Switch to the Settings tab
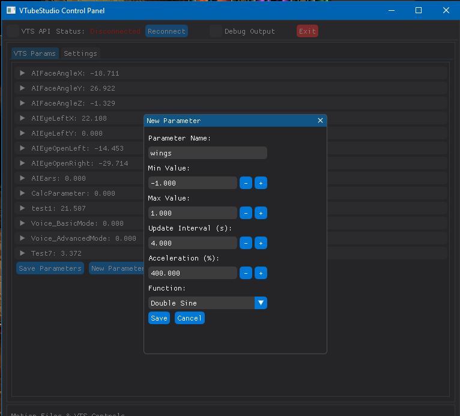Screen dimensions: 460x416 tap(80, 53)
